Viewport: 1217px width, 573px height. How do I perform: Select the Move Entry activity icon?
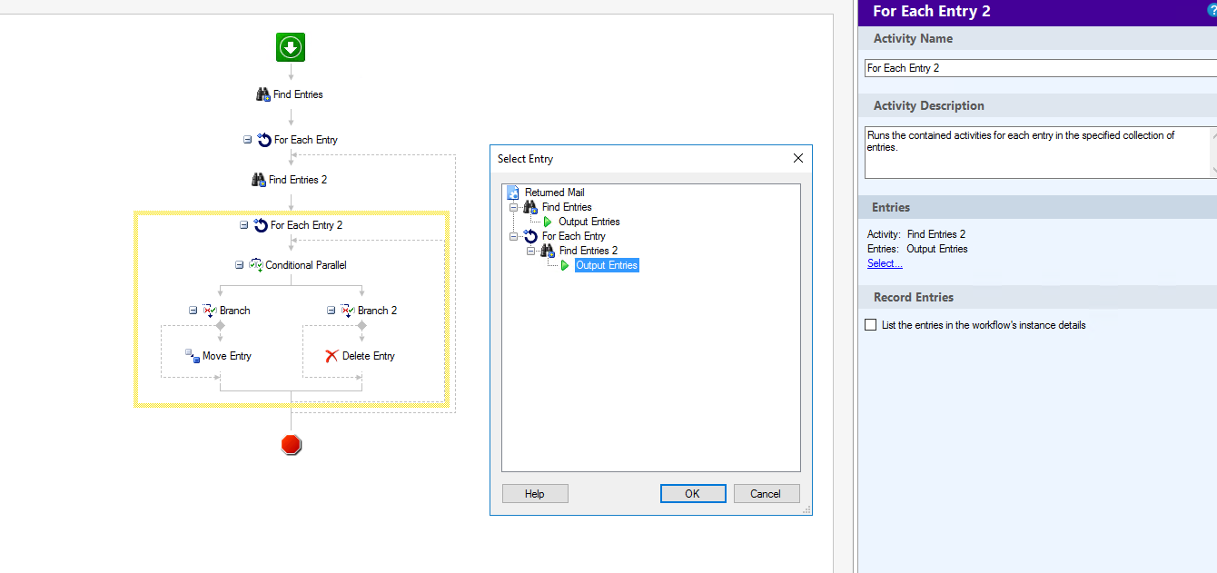pos(192,356)
